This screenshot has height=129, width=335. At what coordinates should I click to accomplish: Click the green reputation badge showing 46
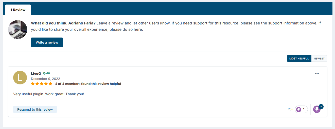pyautogui.click(x=46, y=74)
